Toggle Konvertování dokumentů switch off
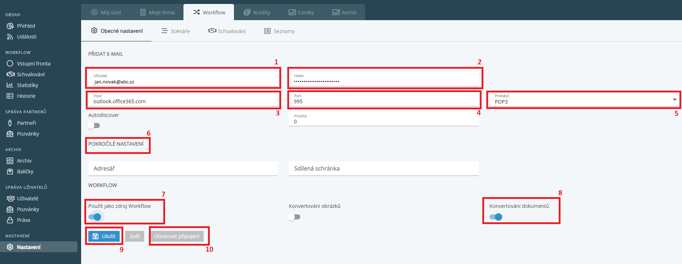 [x=496, y=217]
